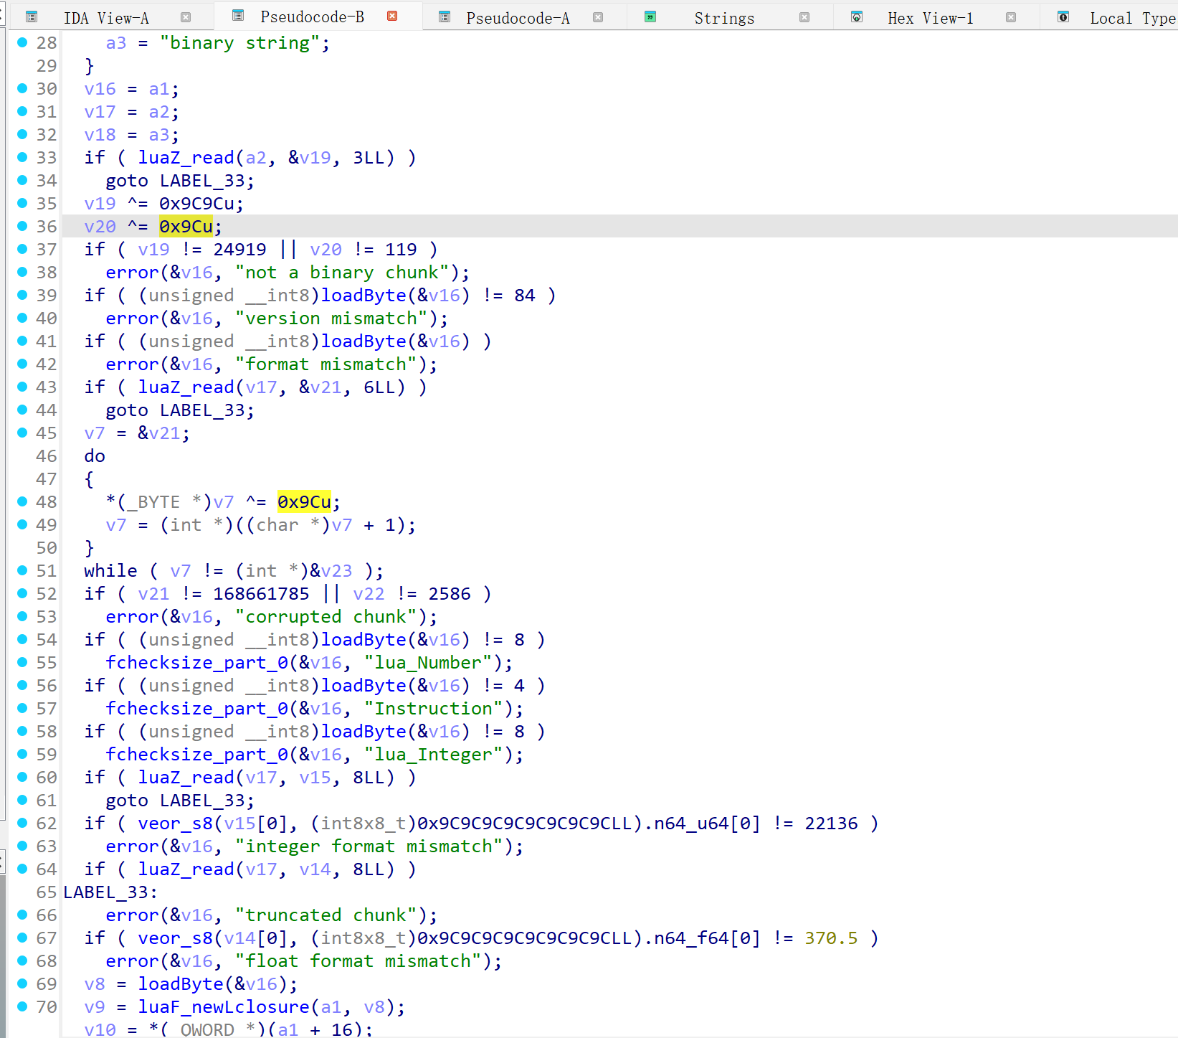The image size is (1178, 1038).
Task: Select luaF_newLclosure function on line 70
Action: [x=224, y=1006]
